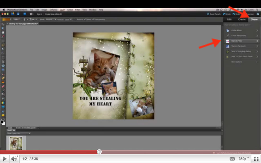This screenshot has width=261, height=163.
Task: Open the Enhance menu
Action: click(x=54, y=10)
